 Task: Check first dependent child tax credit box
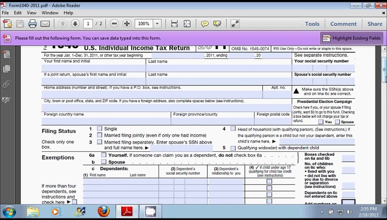pyautogui.click(x=269, y=181)
